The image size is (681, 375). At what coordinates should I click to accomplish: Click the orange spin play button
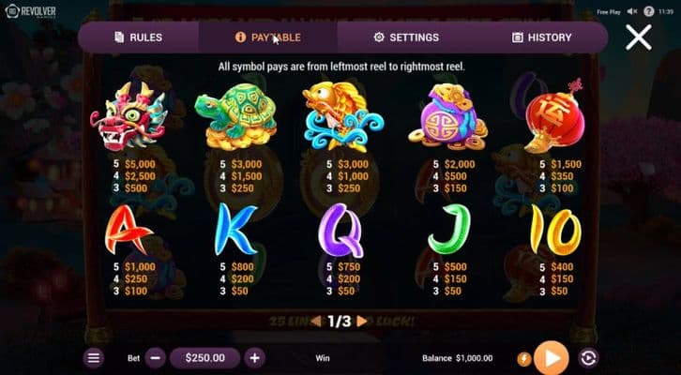[x=552, y=358]
